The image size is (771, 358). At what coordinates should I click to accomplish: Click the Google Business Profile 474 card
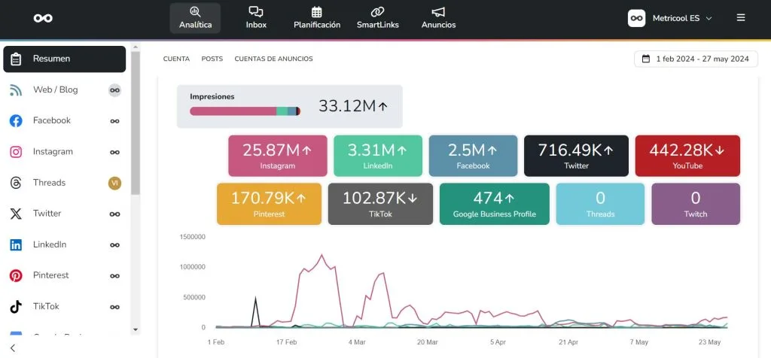494,204
